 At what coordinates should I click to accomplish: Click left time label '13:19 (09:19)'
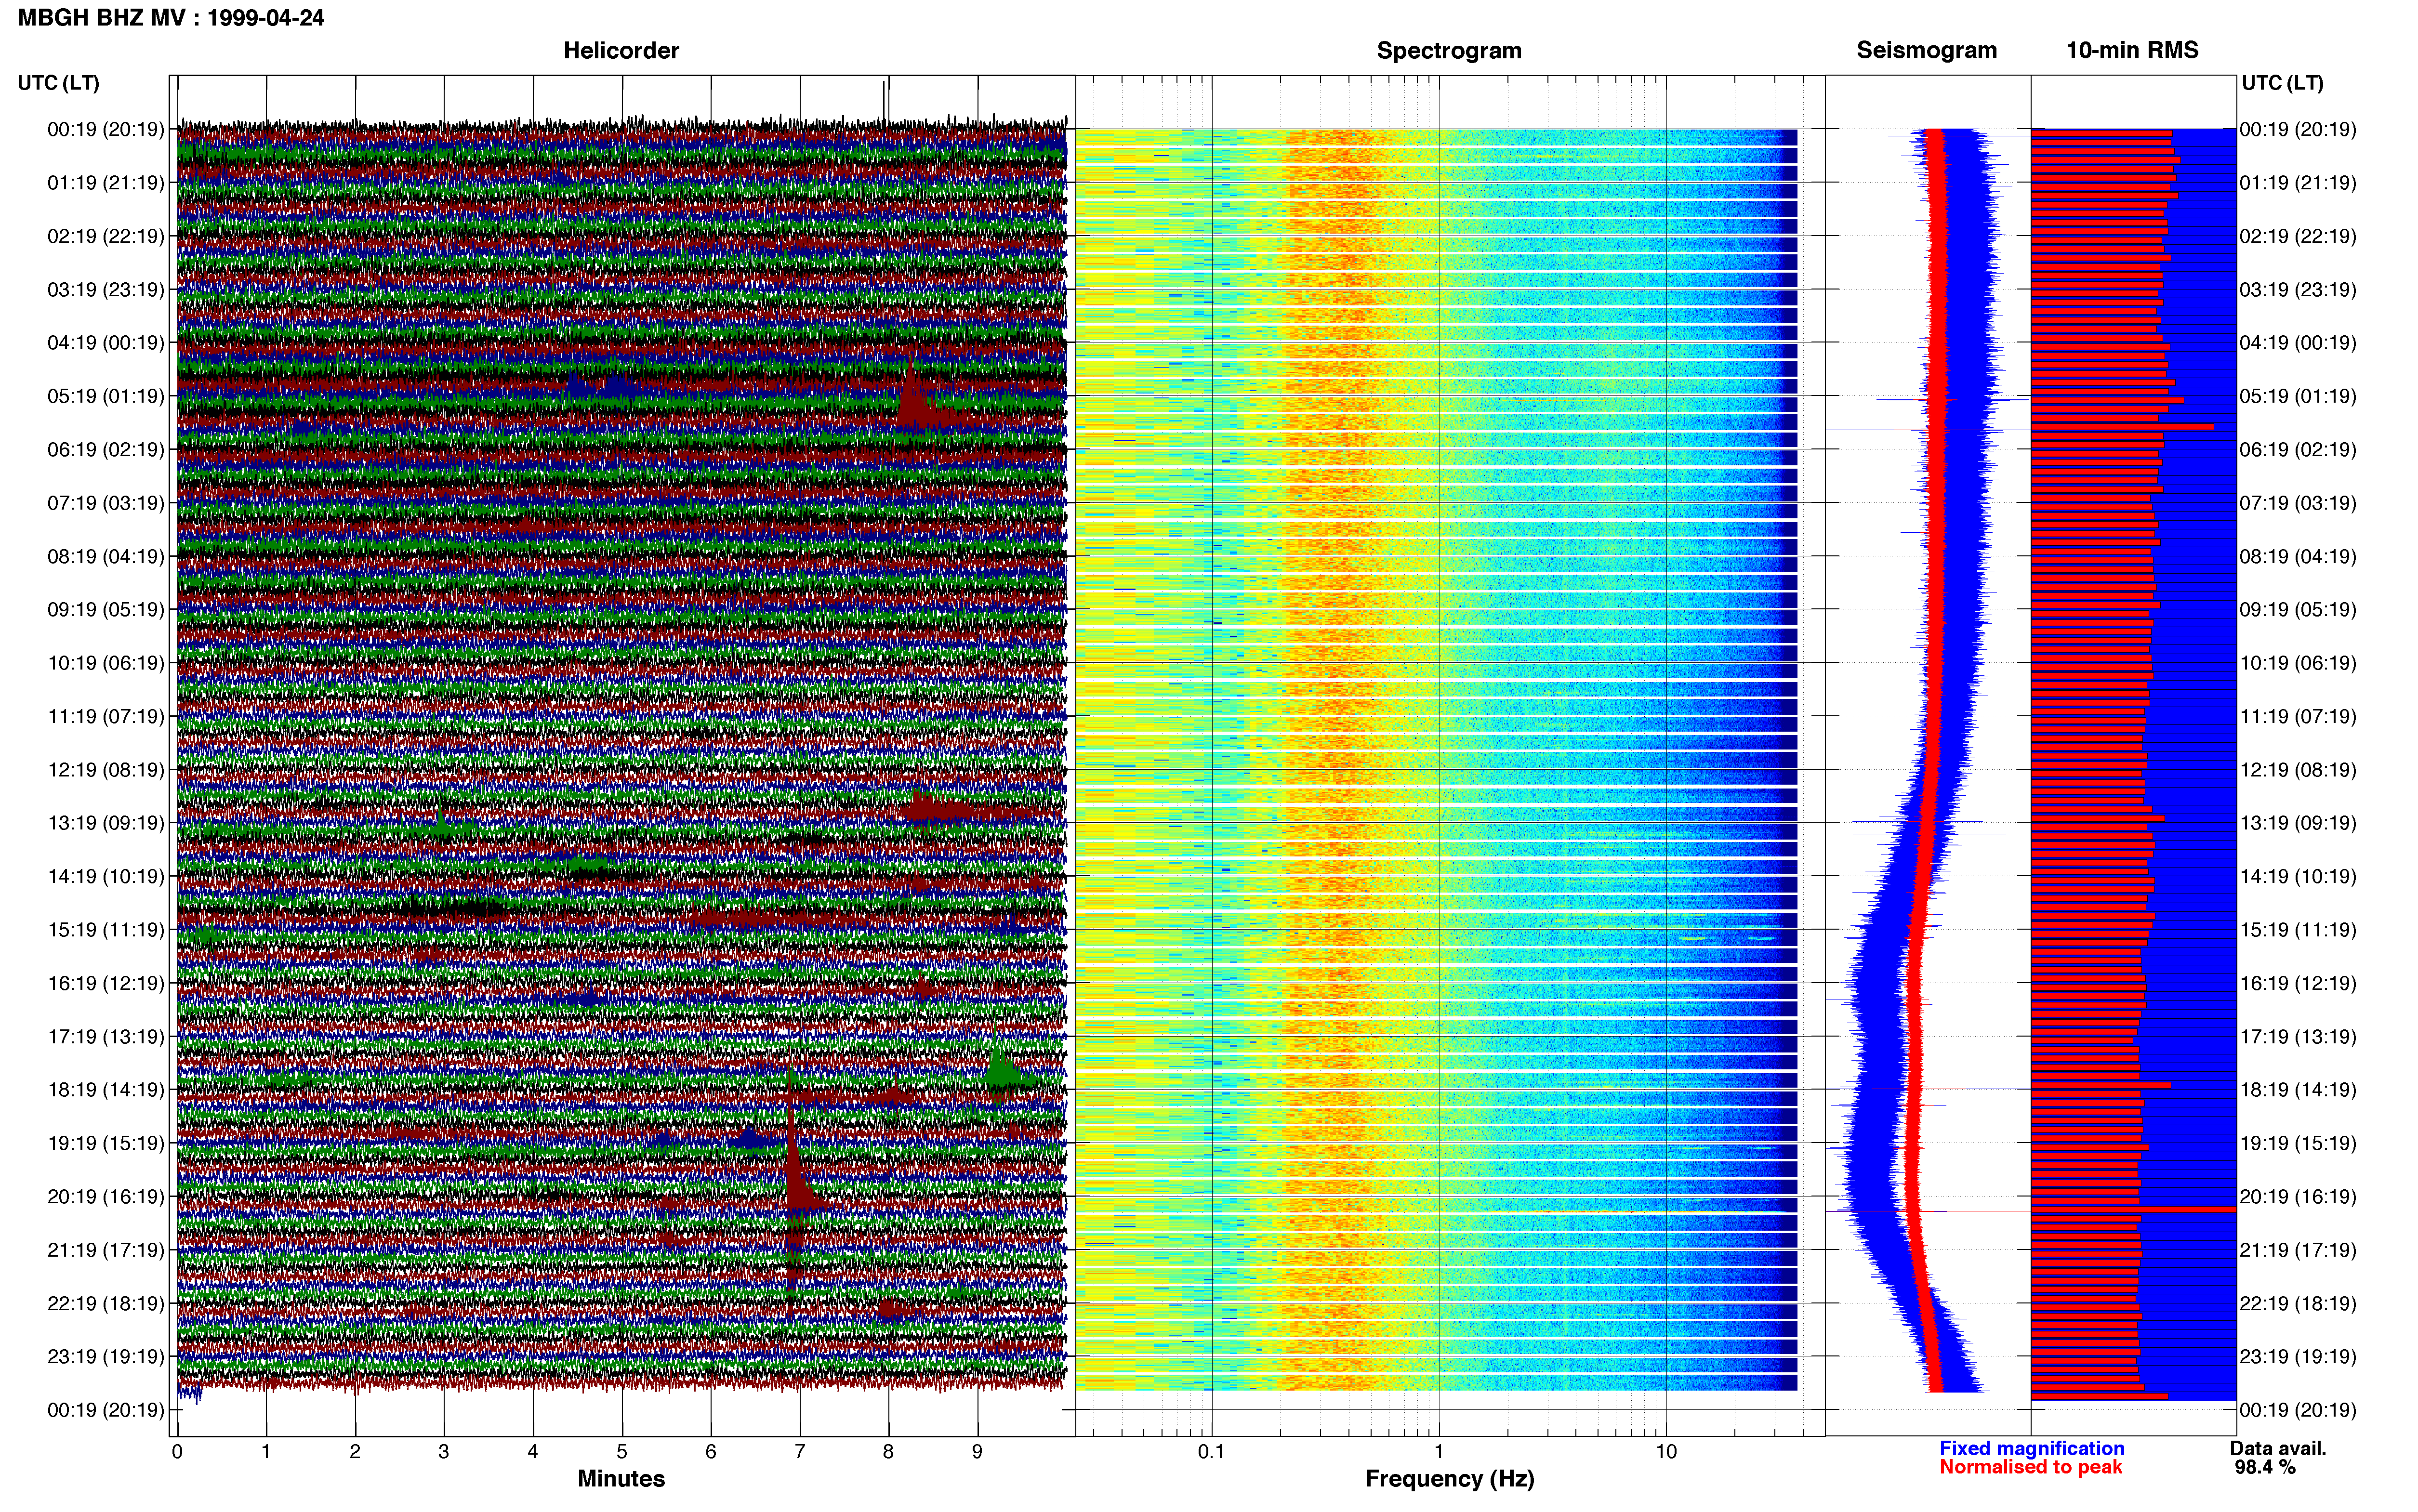[x=105, y=823]
